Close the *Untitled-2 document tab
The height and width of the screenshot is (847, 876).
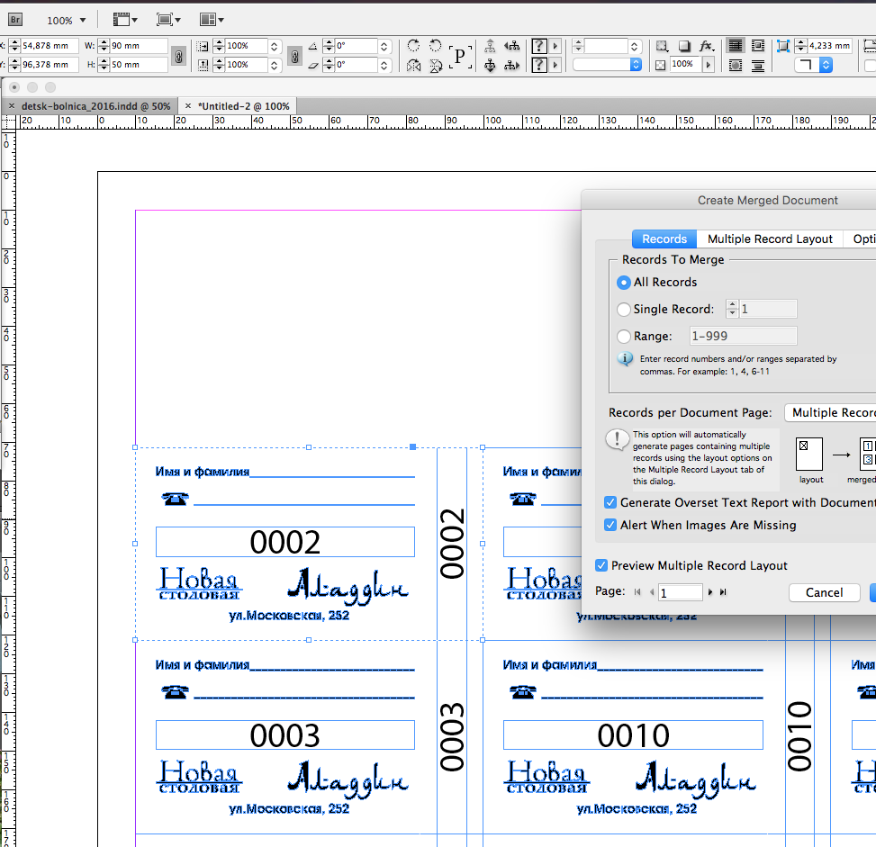pos(188,105)
